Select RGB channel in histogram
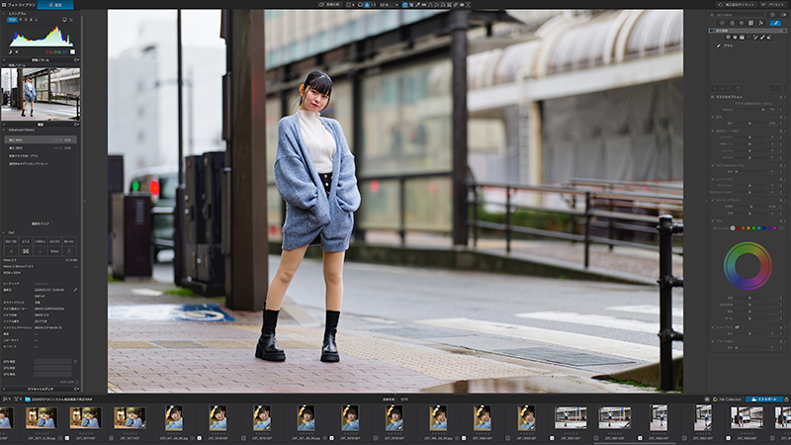The height and width of the screenshot is (445, 791). [12, 20]
